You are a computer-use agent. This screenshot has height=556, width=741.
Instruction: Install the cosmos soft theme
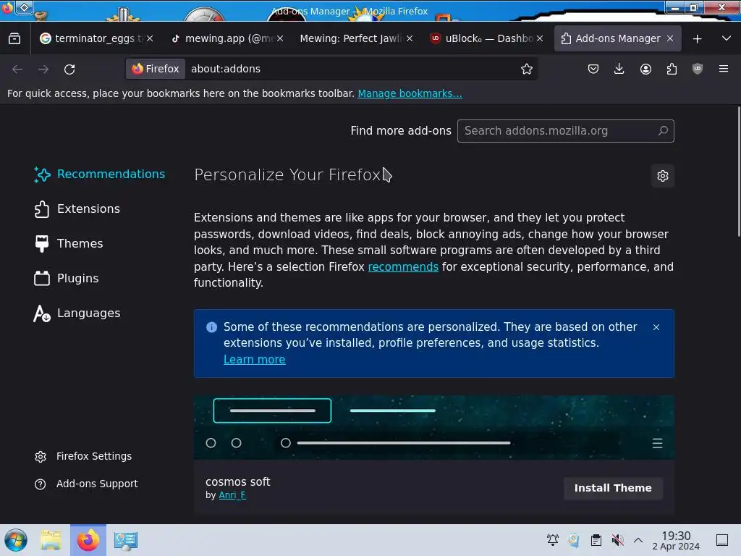(613, 488)
